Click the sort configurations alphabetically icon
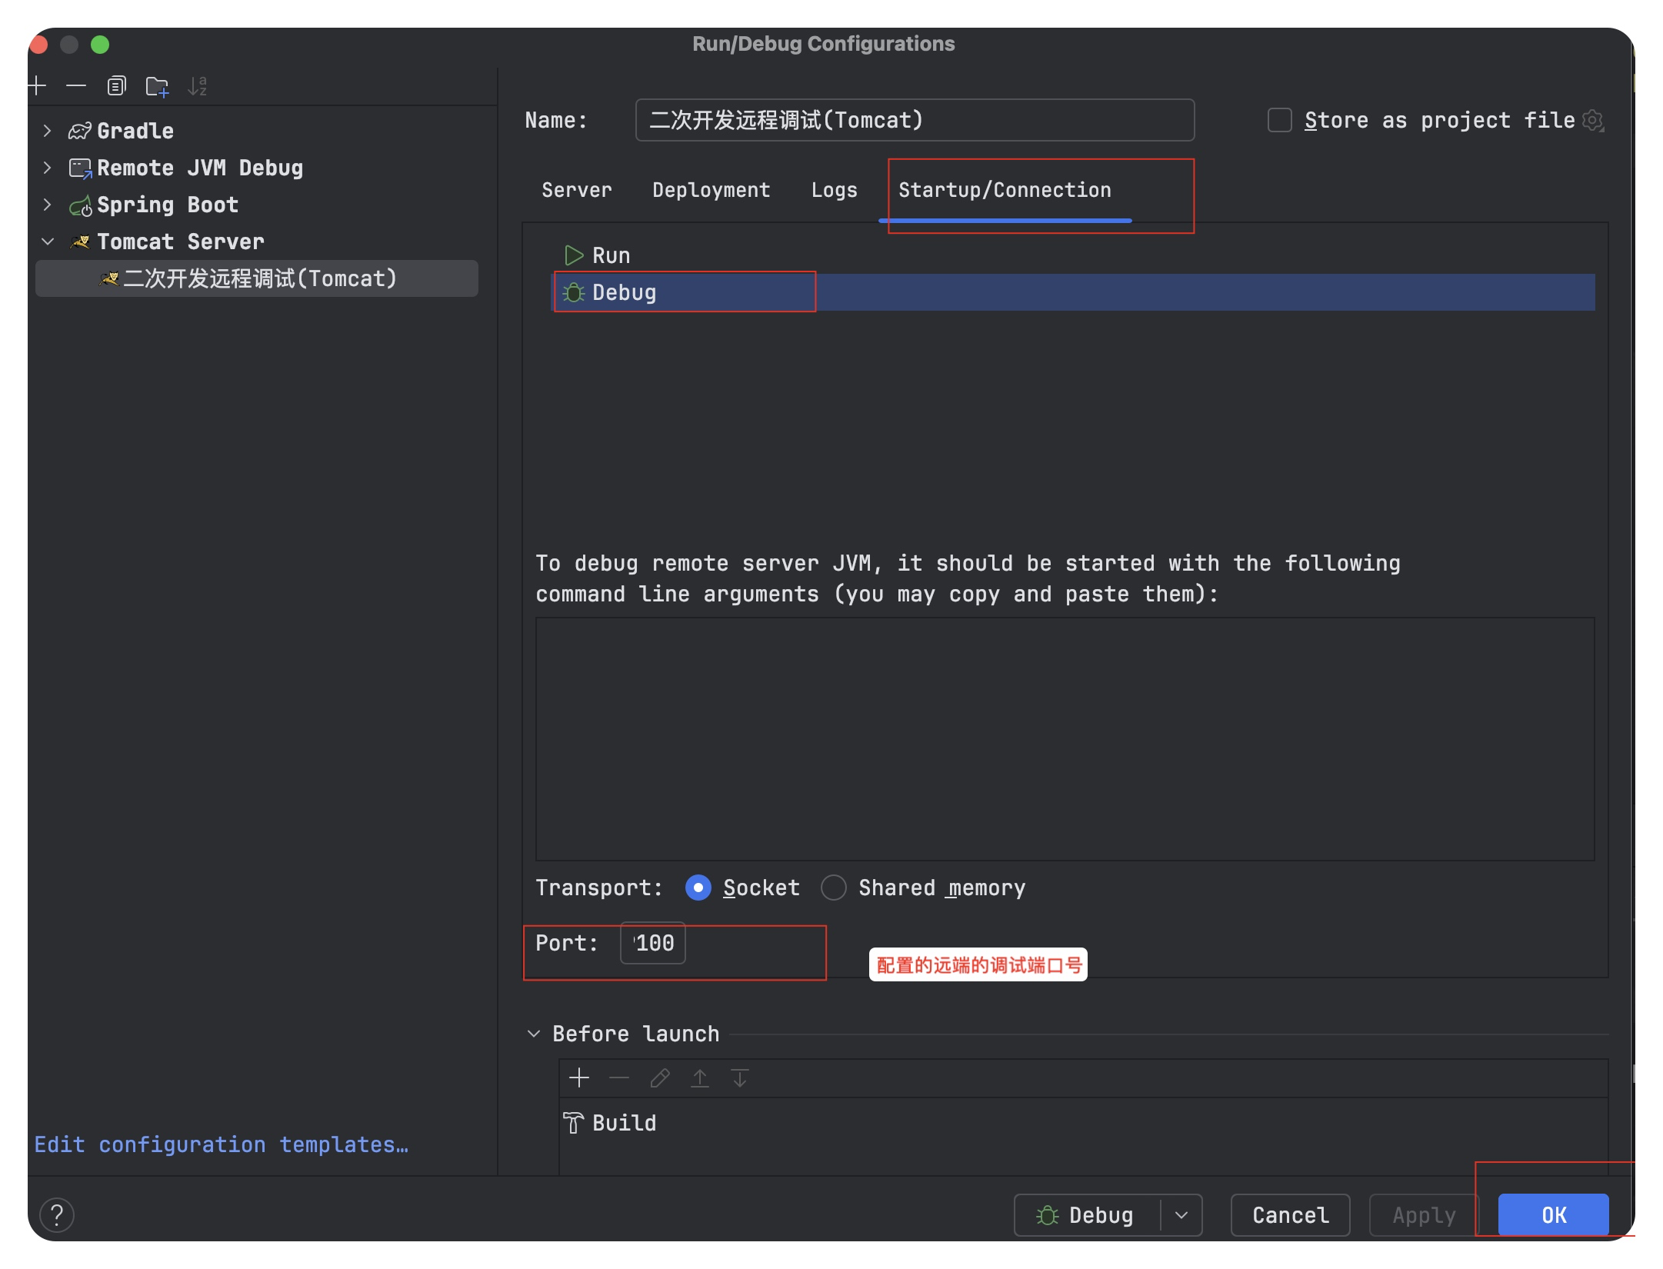The image size is (1663, 1269). coord(197,86)
